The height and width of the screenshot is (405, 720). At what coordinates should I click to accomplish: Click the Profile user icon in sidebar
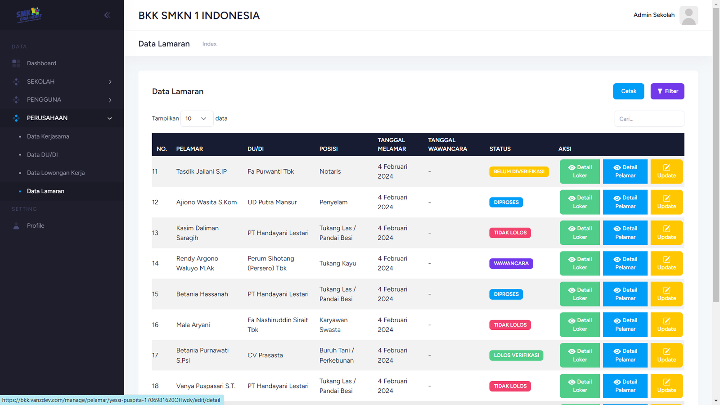(16, 226)
